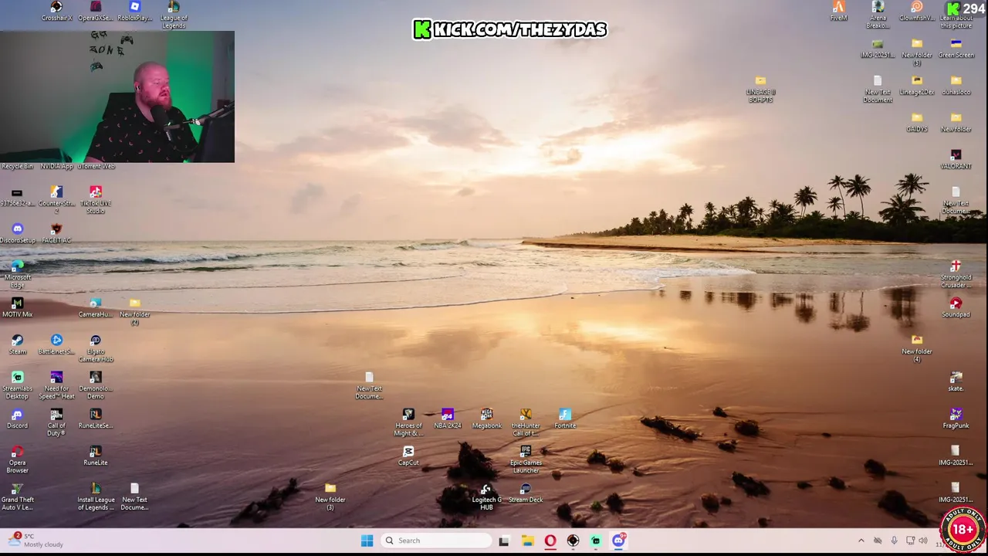Open Discord from the taskbar
This screenshot has height=556, width=988.
(619, 541)
